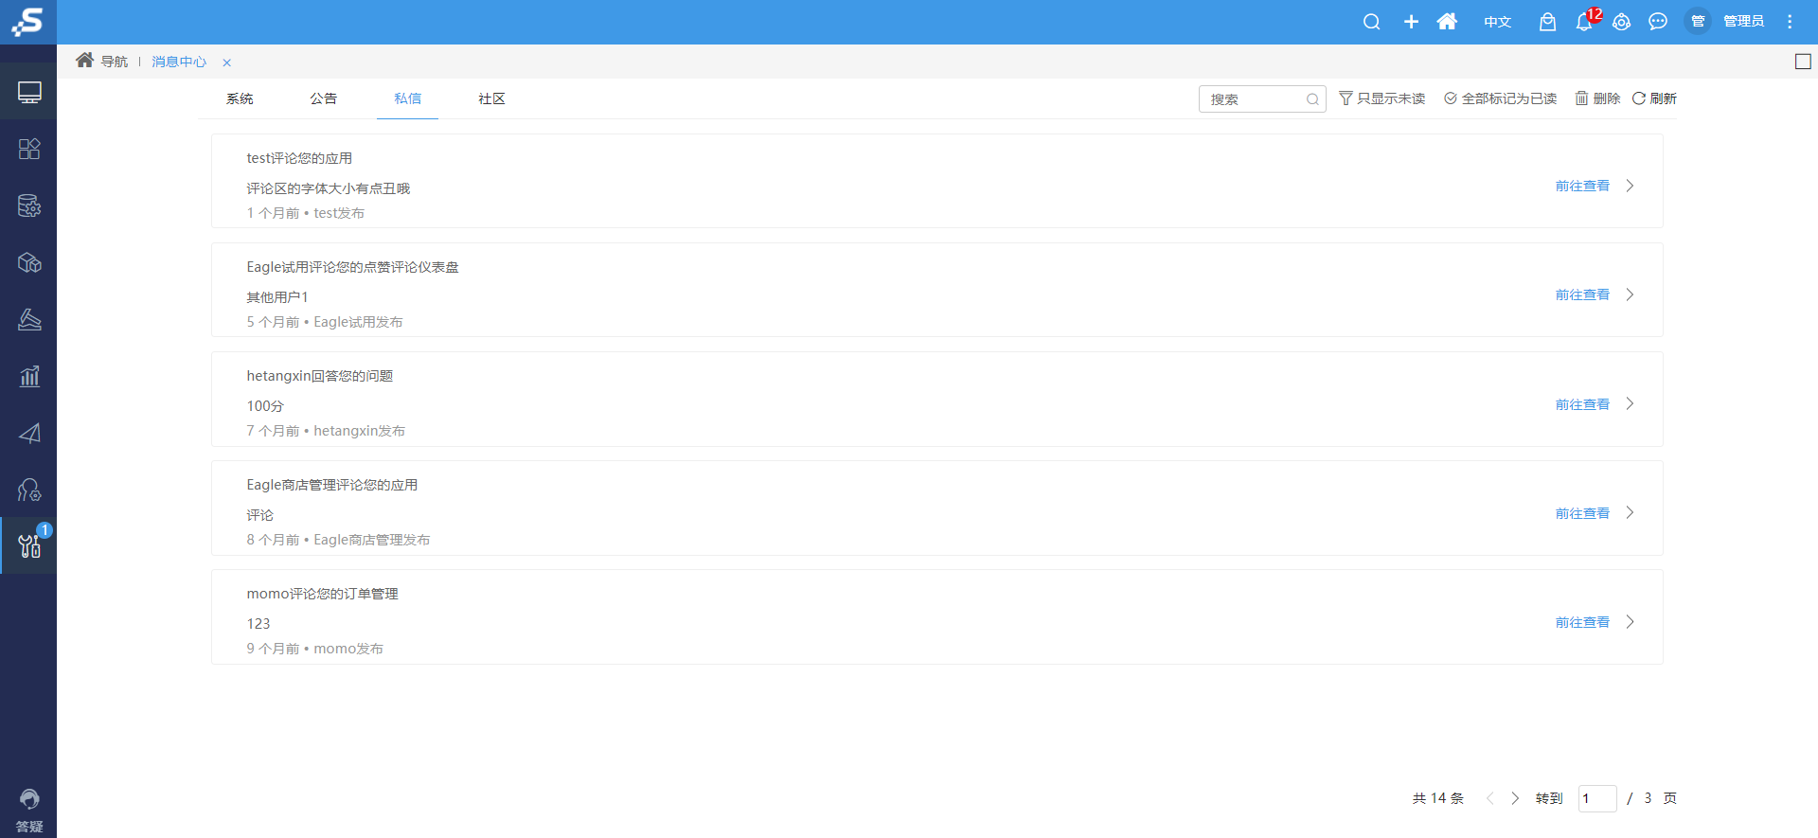Click 前往查看 for test评论您的应用

tap(1582, 186)
